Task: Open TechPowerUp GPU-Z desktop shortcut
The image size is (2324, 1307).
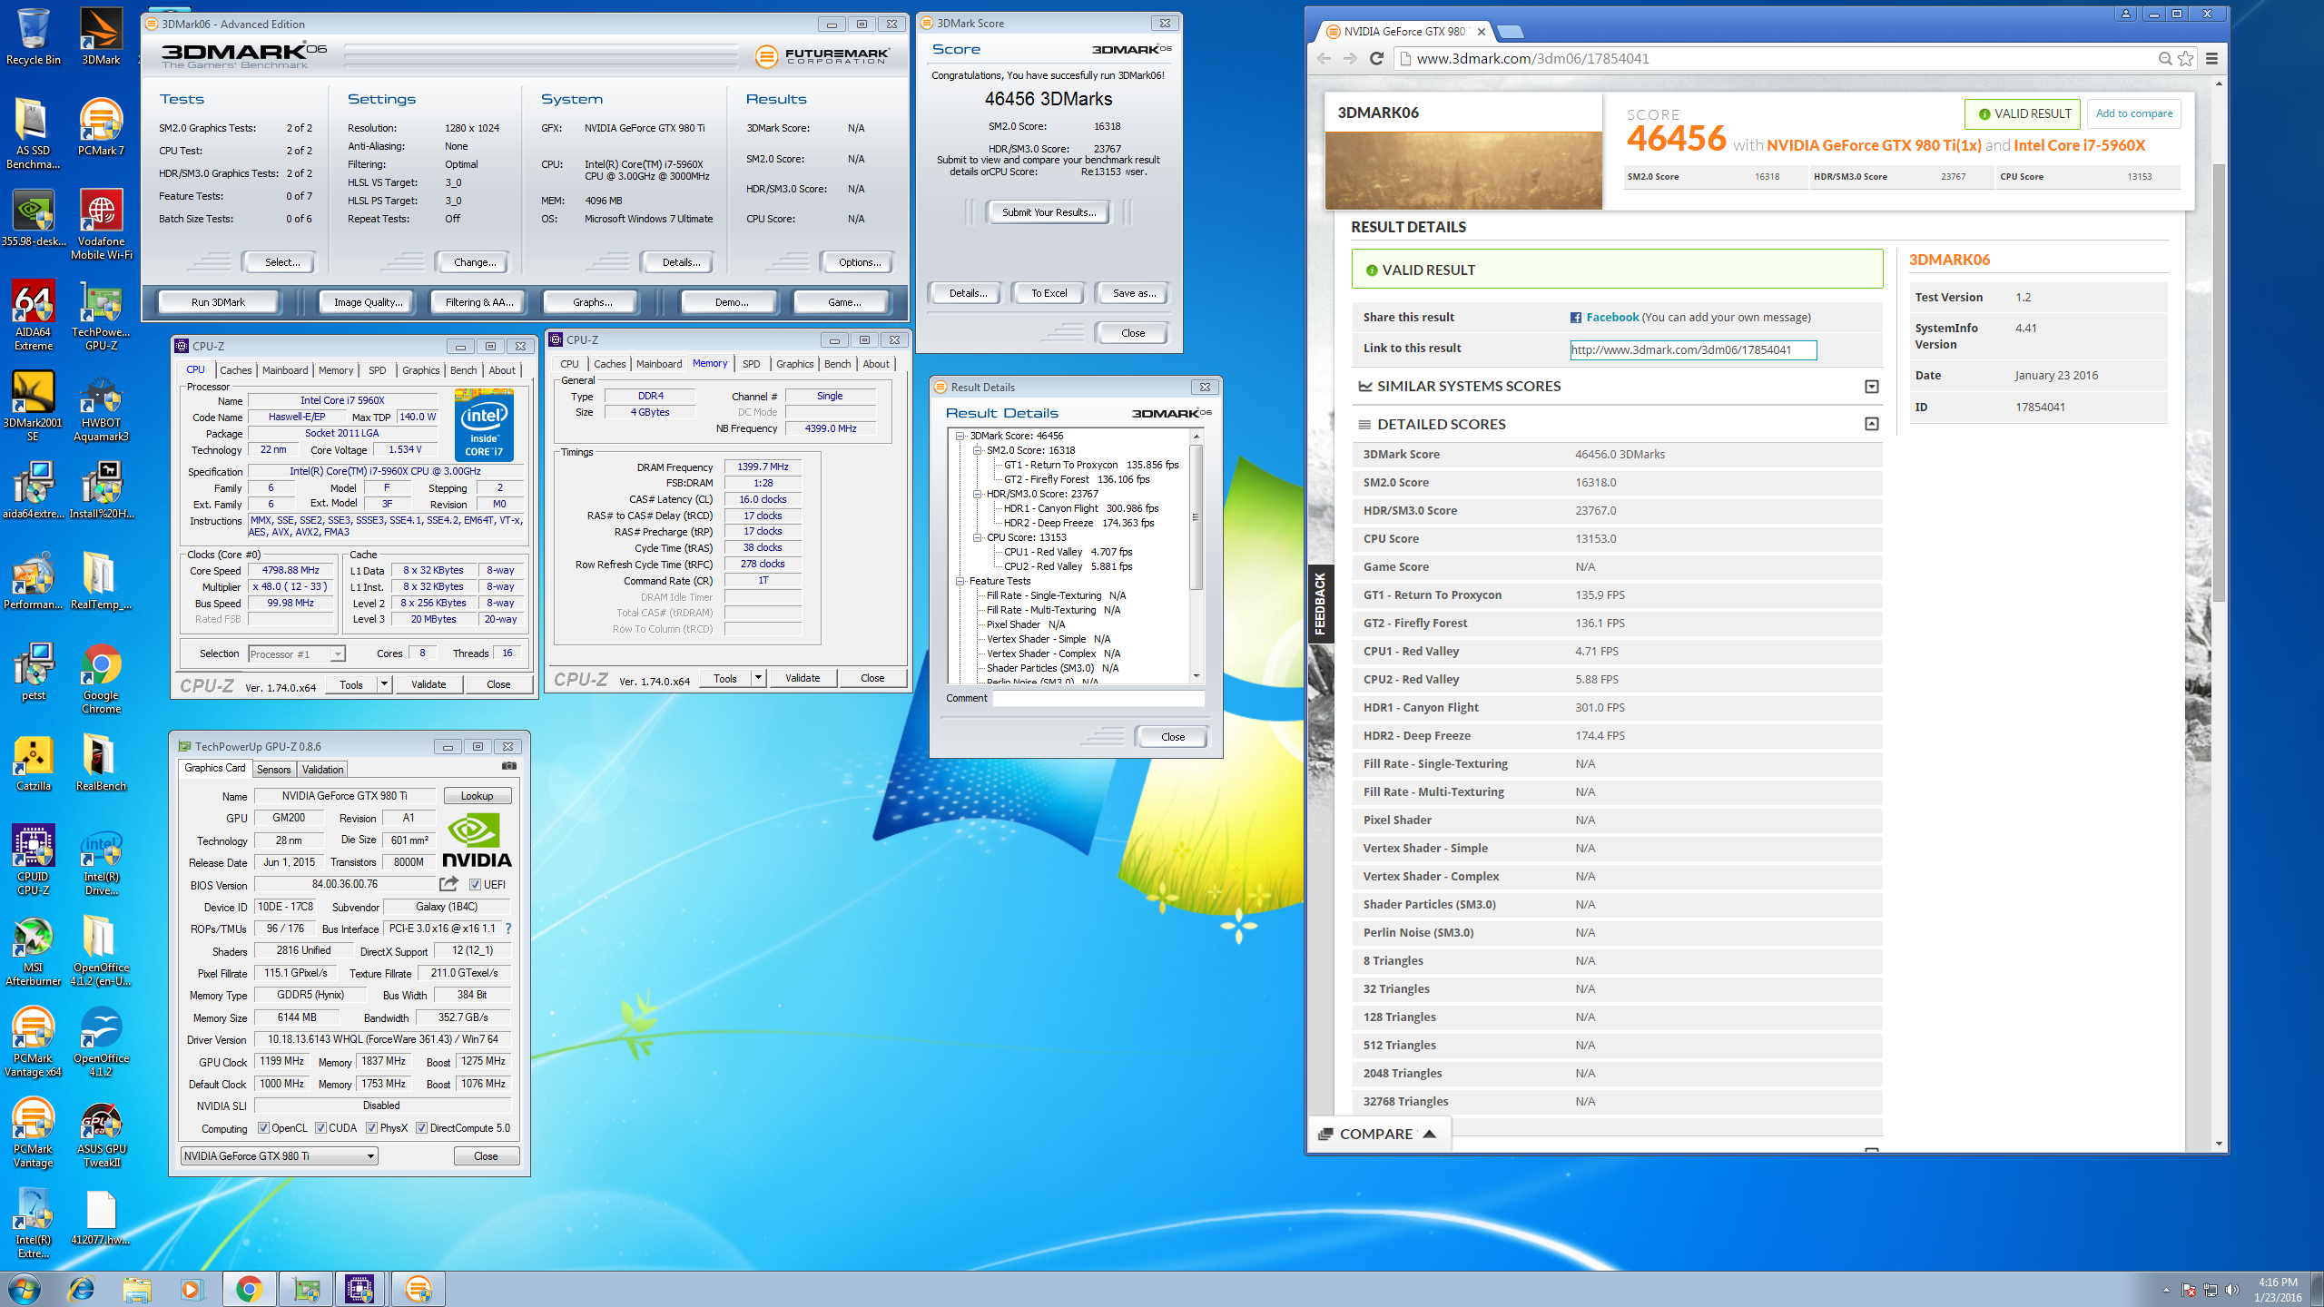Action: pyautogui.click(x=101, y=315)
